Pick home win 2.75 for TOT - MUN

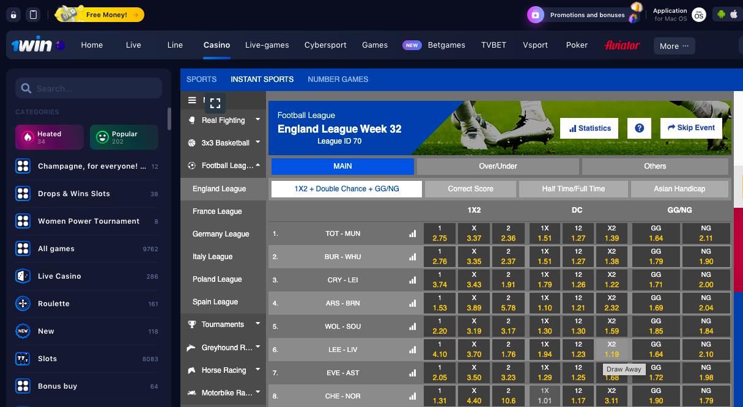tap(439, 233)
